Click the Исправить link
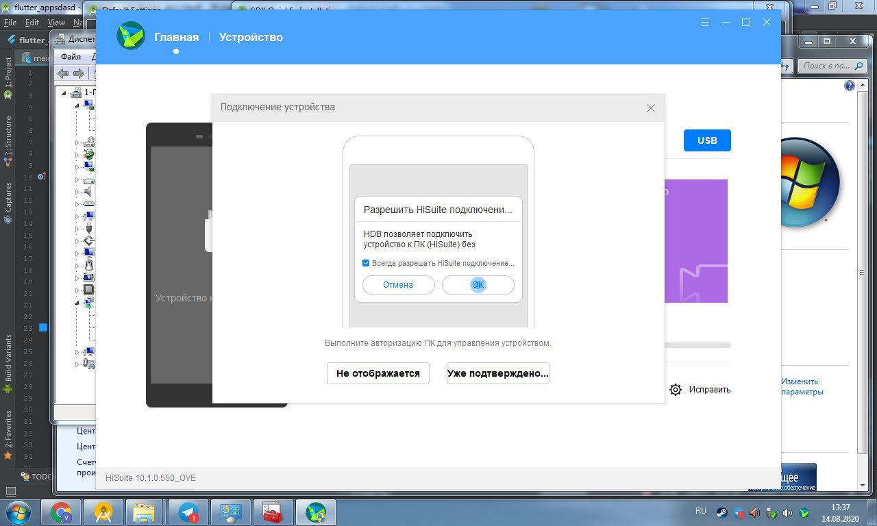The image size is (877, 526). point(710,390)
